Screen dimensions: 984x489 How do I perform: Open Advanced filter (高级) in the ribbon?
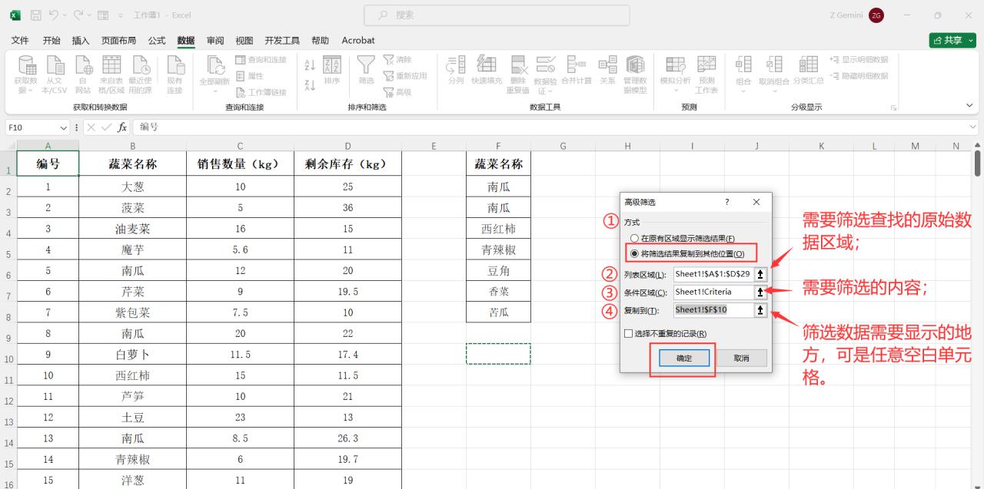[397, 92]
